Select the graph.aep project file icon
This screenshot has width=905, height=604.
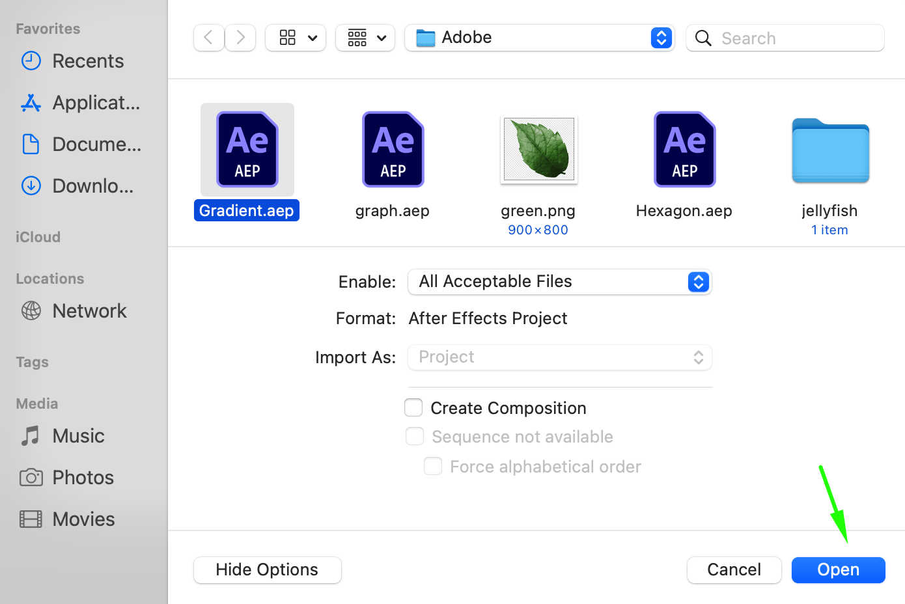pos(393,150)
